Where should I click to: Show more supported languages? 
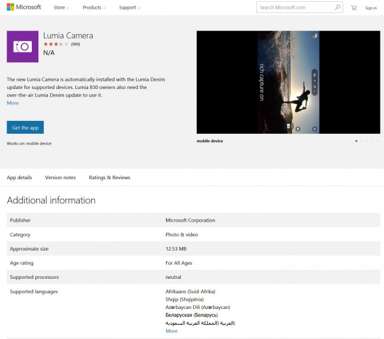171,331
